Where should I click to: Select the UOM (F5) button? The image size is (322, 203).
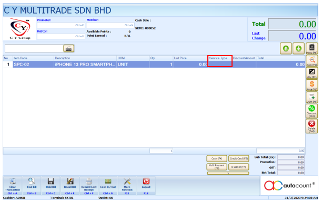tap(311, 98)
